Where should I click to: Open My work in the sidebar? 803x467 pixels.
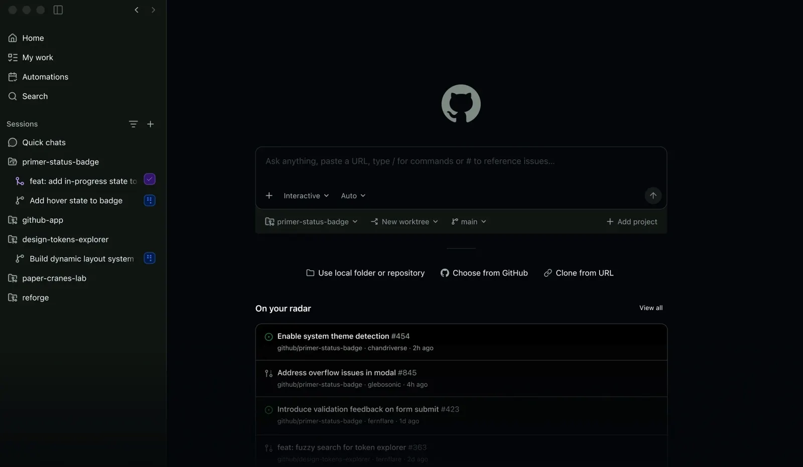tap(83, 58)
